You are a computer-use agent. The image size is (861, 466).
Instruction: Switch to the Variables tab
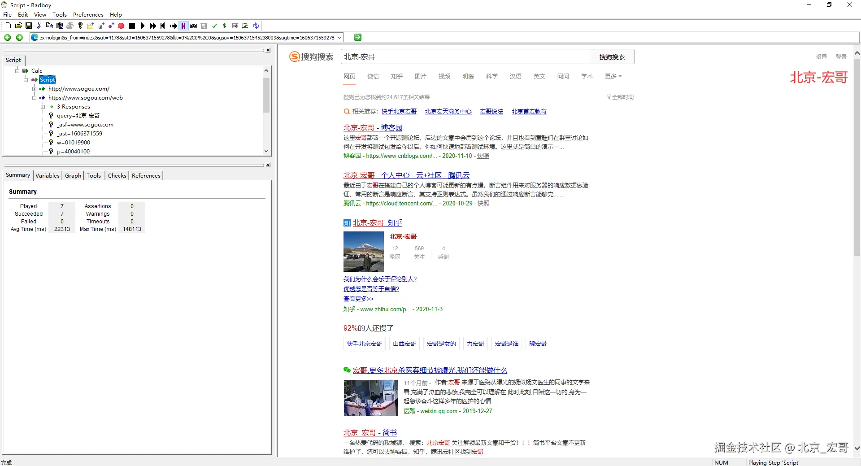pyautogui.click(x=48, y=176)
